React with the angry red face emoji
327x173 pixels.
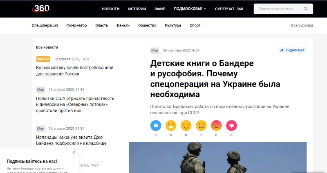216,126
